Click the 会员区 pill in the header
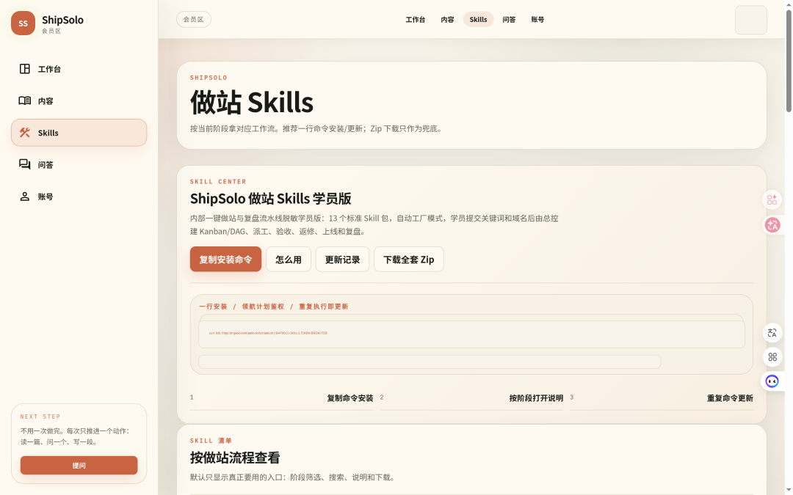 [x=194, y=20]
